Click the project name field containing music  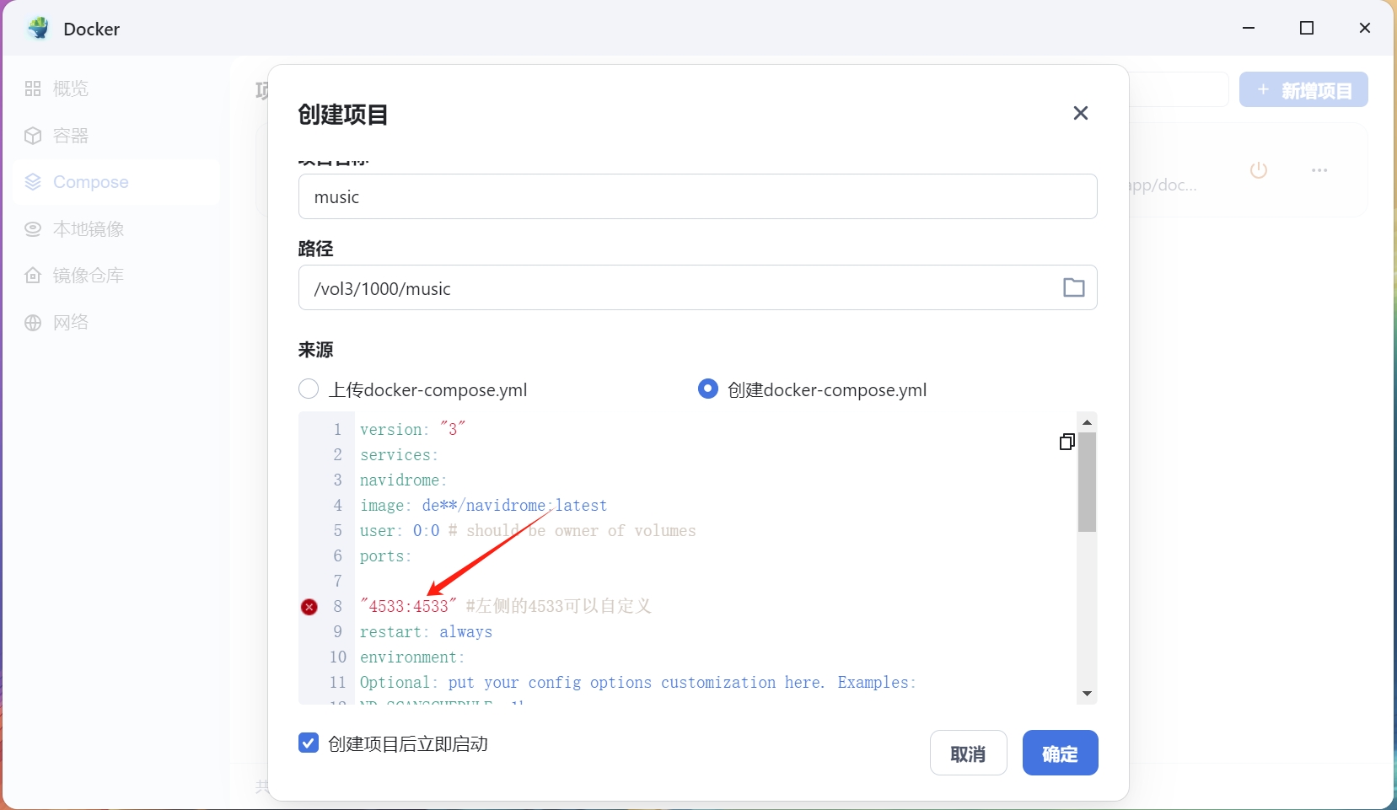click(x=697, y=196)
